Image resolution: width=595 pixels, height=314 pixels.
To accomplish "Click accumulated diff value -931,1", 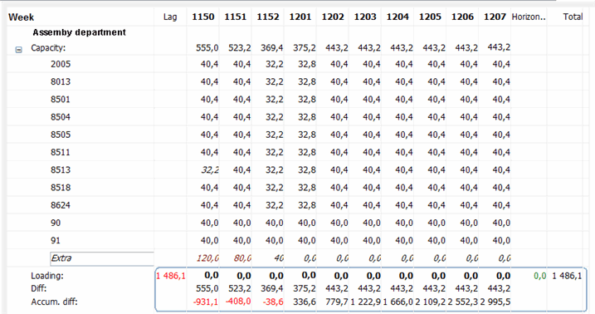I will click(x=206, y=302).
